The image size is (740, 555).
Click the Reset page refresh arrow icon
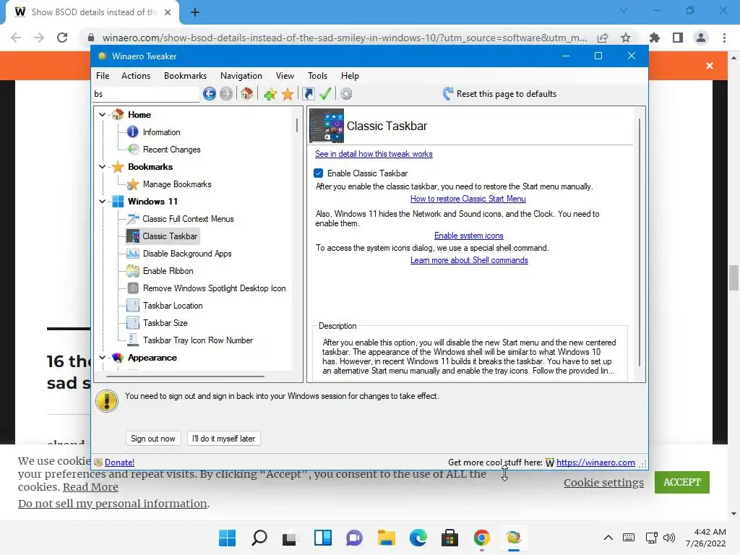(448, 93)
